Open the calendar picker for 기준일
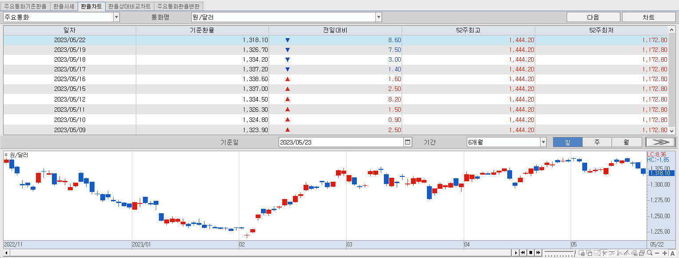 point(408,142)
